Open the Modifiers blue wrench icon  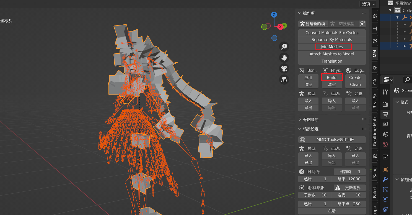(x=385, y=179)
